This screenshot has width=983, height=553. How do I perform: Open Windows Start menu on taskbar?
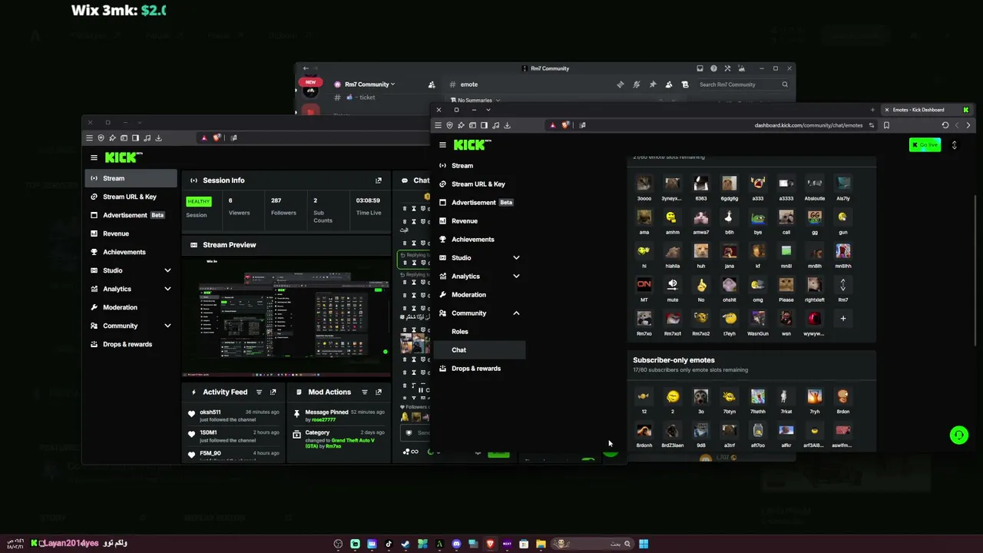644,544
